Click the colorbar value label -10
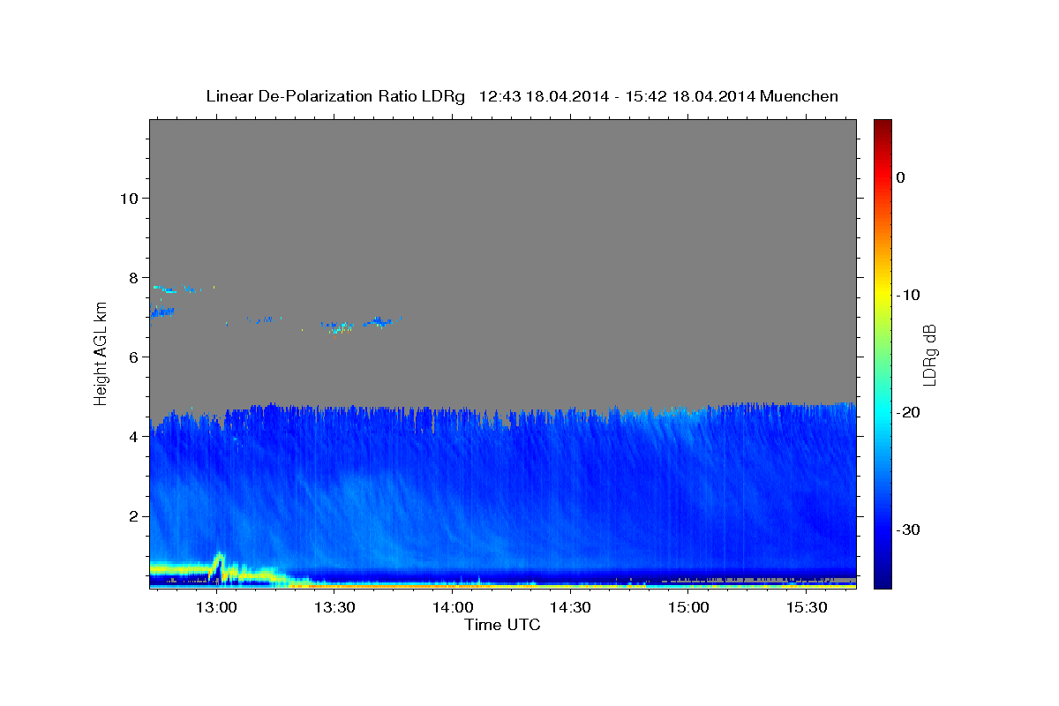1059x706 pixels. (x=907, y=295)
